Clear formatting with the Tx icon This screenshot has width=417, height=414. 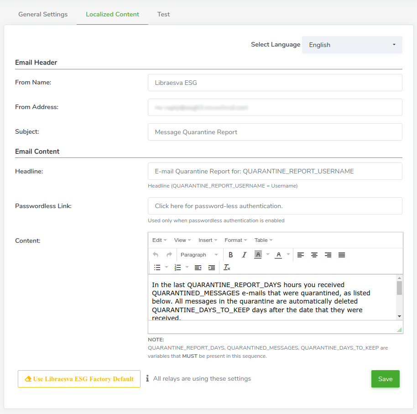(227, 267)
